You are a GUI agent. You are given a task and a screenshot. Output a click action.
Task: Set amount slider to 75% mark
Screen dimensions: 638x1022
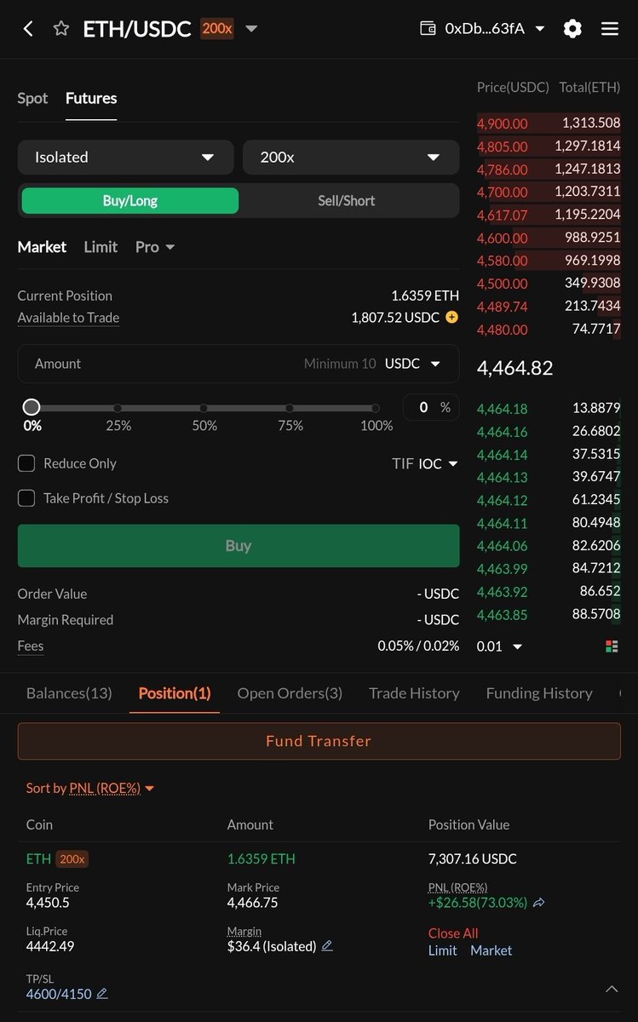(290, 408)
